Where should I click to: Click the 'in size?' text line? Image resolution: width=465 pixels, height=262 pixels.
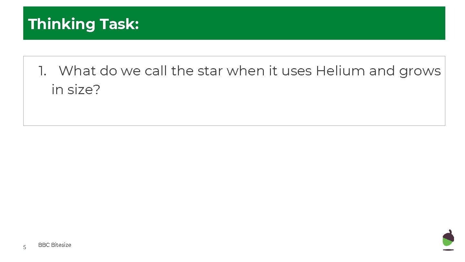pos(76,90)
